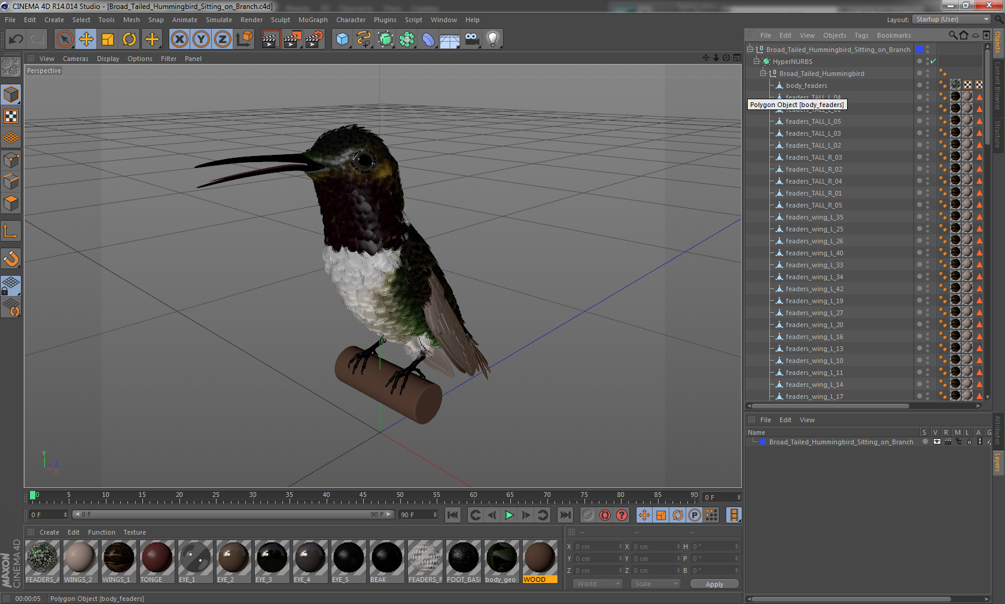The height and width of the screenshot is (604, 1005).
Task: Enable the Texture mode checkerboard icon
Action: tap(11, 117)
